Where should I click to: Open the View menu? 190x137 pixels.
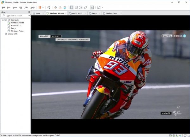coord(15,8)
